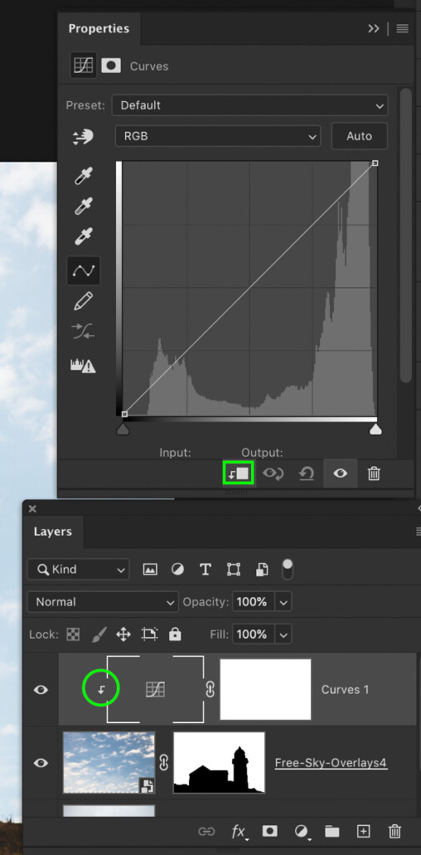Clip the Curves adjustment to the layer below
The image size is (421, 855).
[239, 473]
